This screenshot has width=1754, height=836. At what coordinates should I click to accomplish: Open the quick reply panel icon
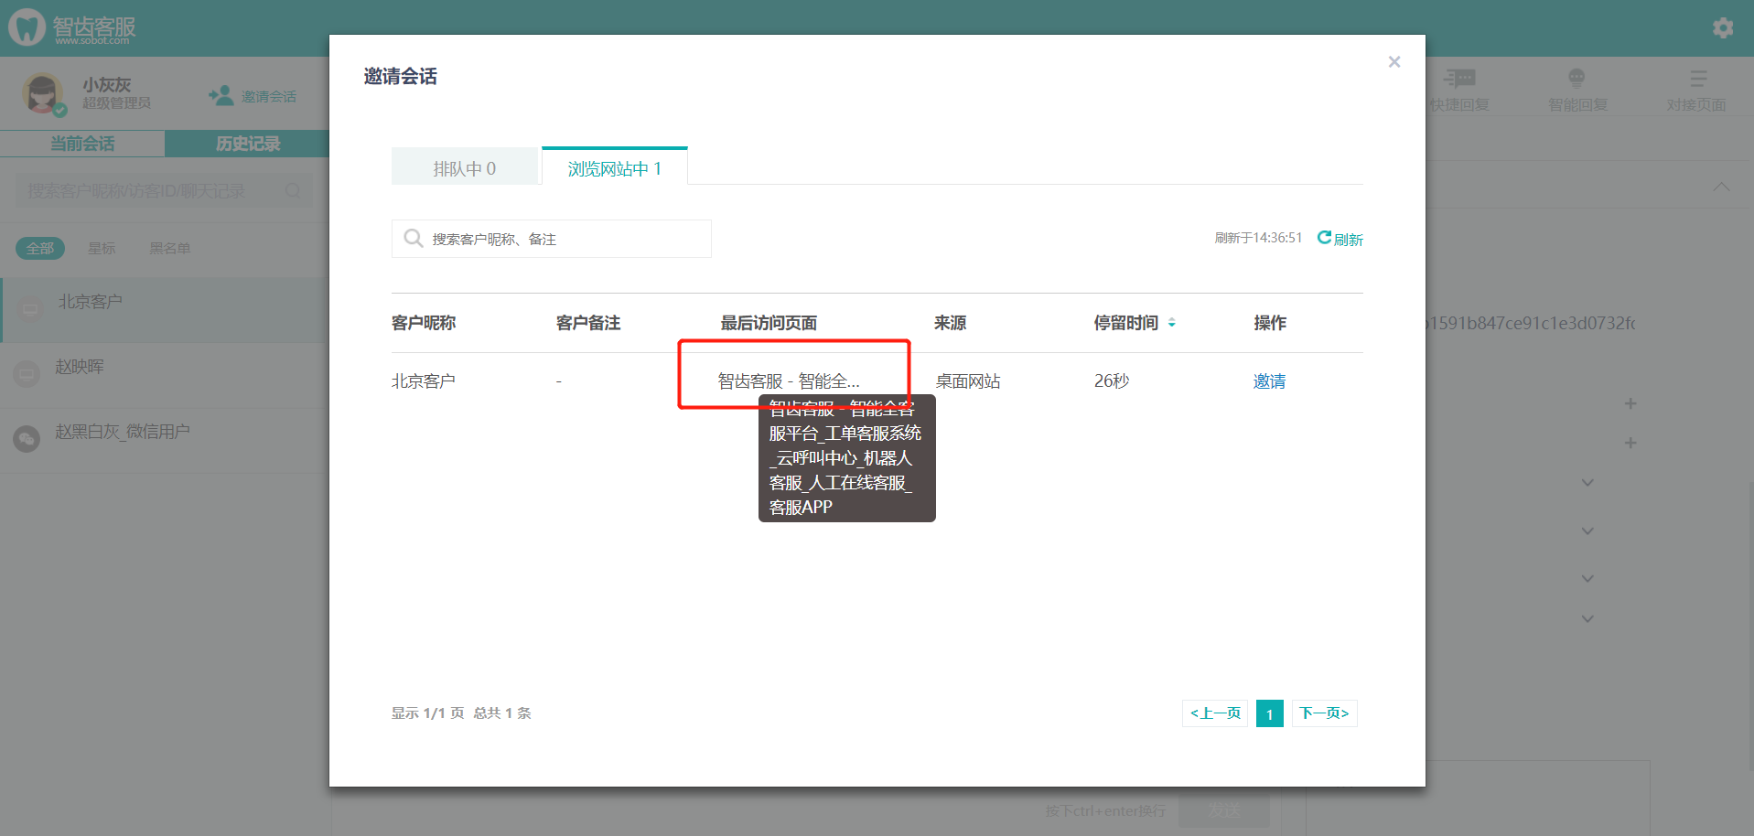point(1459,79)
